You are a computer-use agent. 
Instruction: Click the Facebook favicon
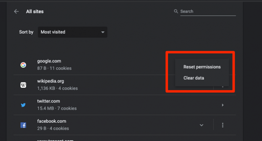pos(23,125)
